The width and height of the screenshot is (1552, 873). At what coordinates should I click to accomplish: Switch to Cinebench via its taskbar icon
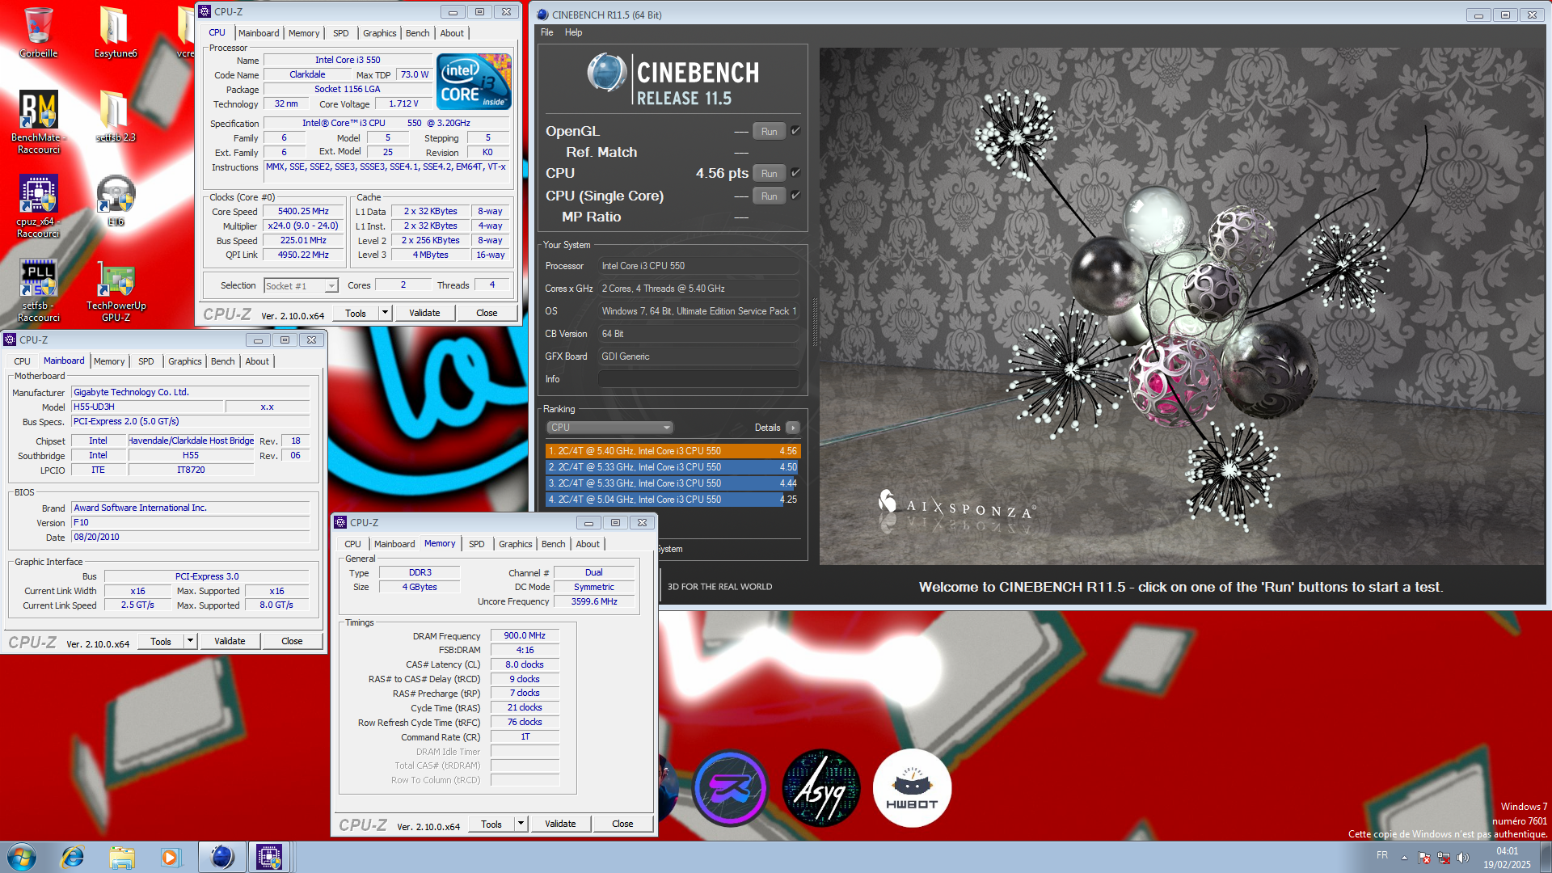coord(221,857)
